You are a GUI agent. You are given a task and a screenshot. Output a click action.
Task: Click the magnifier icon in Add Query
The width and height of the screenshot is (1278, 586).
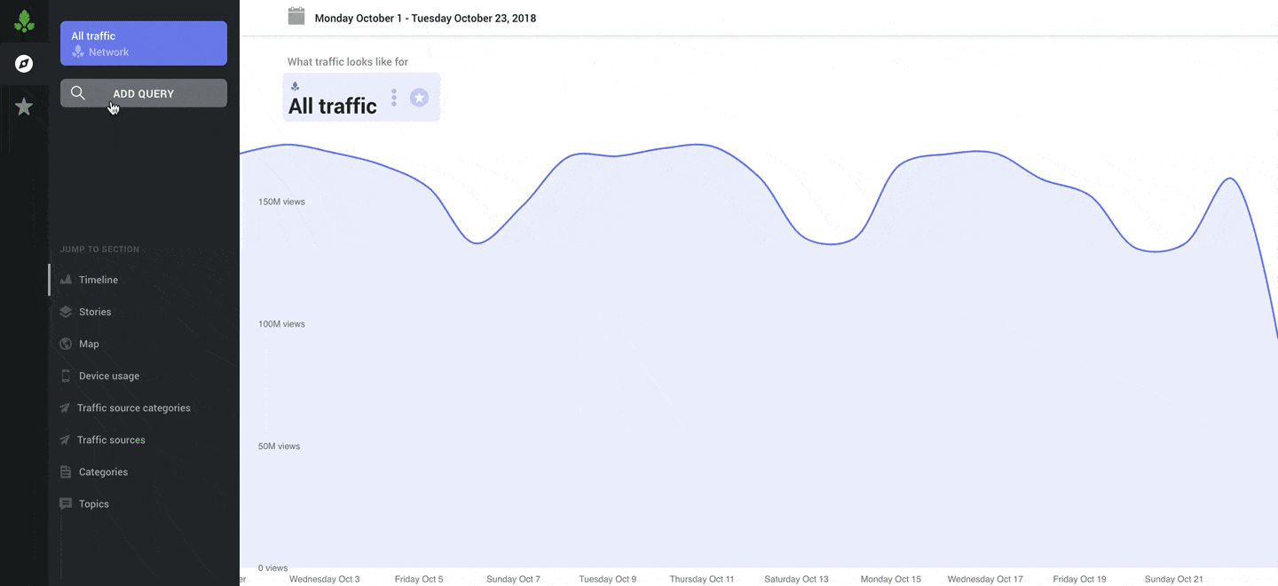coord(78,93)
